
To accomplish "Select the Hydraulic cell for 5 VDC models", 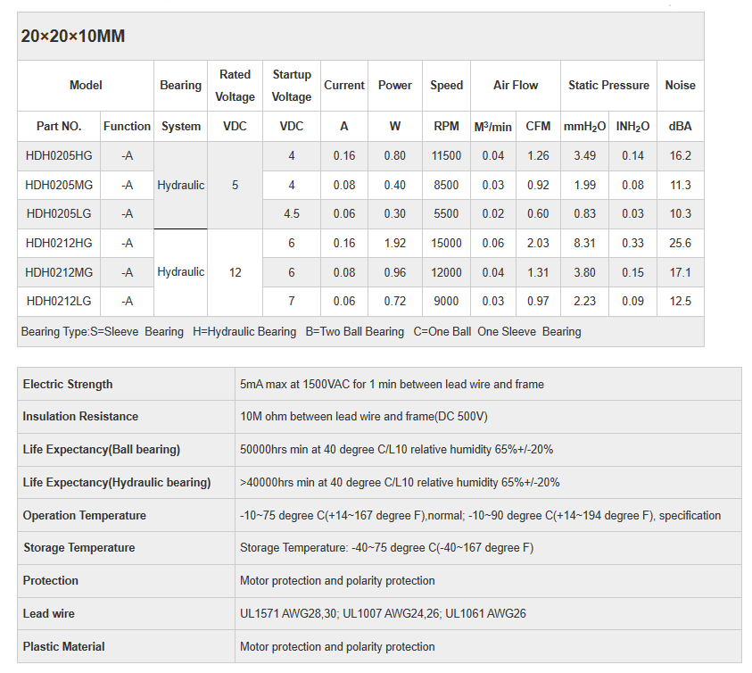I will 181,186.
